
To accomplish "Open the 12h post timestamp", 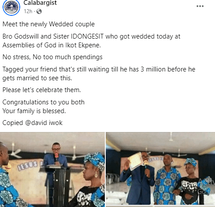I will (x=28, y=11).
